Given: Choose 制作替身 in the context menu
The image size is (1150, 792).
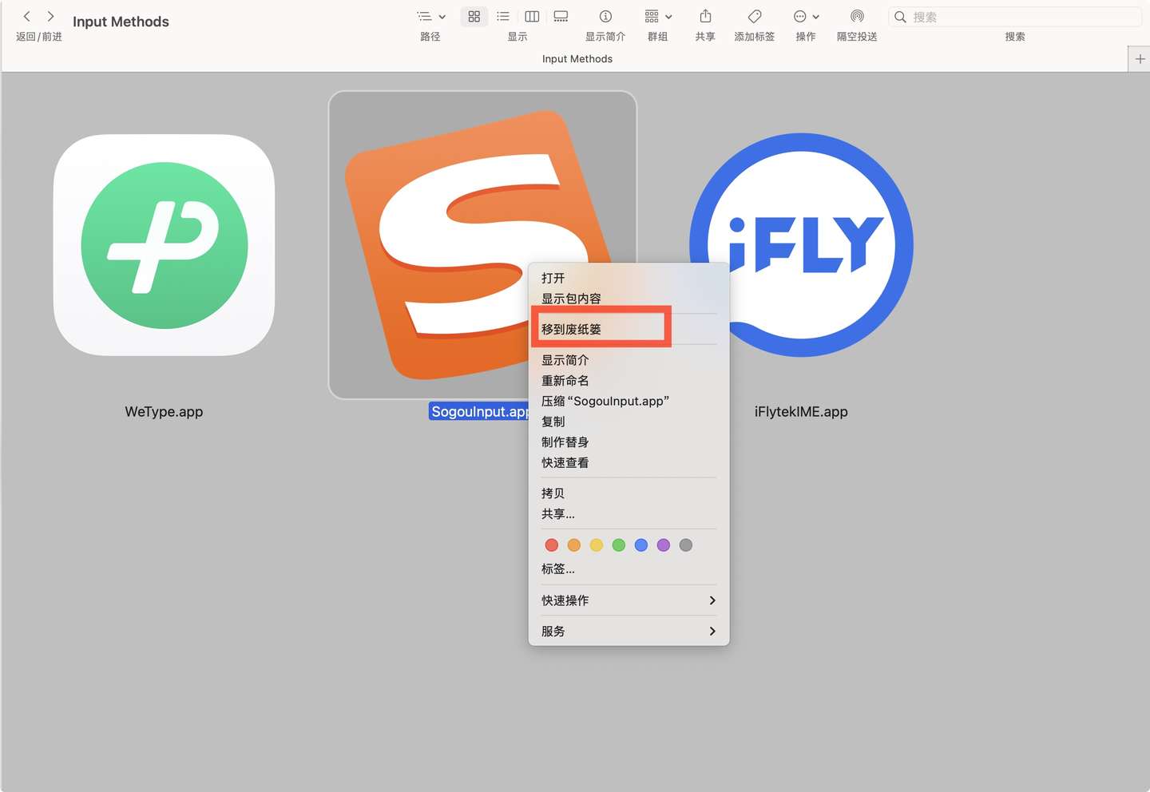Looking at the screenshot, I should click(x=629, y=442).
